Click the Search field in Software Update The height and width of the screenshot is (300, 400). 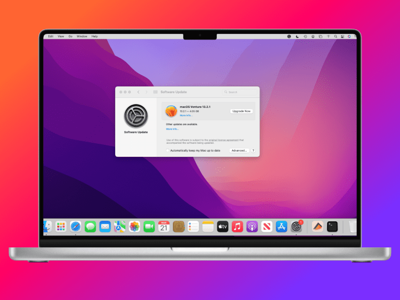coord(240,92)
